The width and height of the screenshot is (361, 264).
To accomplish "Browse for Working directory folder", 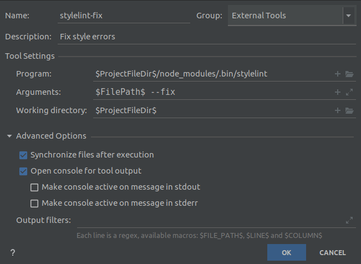I will (x=349, y=110).
